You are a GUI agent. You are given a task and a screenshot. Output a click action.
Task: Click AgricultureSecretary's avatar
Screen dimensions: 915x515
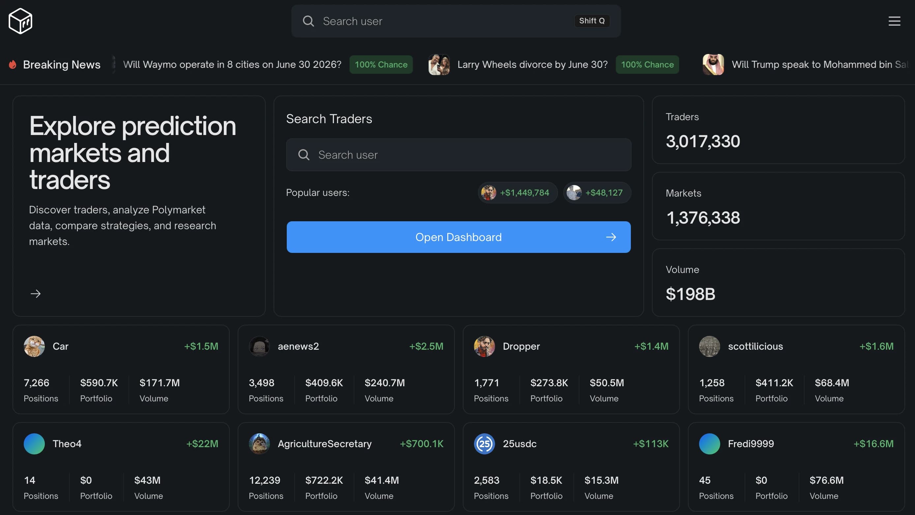pyautogui.click(x=259, y=444)
